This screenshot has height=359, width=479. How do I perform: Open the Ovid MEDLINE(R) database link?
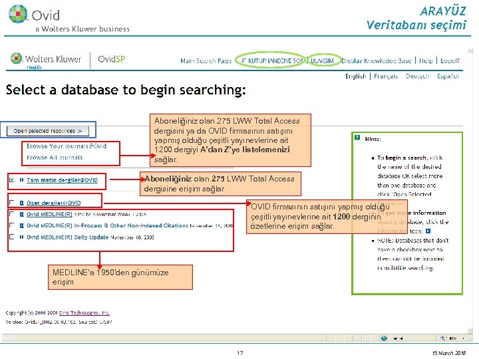click(49, 214)
